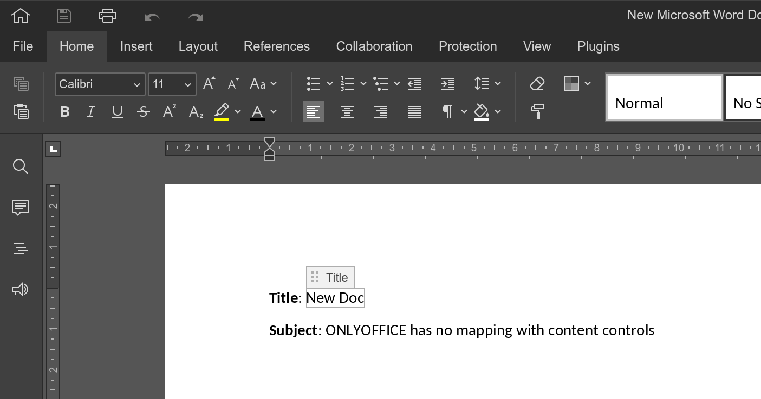Open bullet style dropdown arrow
Screen dimensions: 761x399
[x=329, y=84]
